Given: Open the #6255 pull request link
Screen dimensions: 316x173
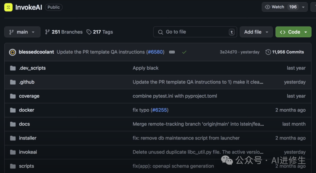Looking at the screenshot, I should pos(160,110).
